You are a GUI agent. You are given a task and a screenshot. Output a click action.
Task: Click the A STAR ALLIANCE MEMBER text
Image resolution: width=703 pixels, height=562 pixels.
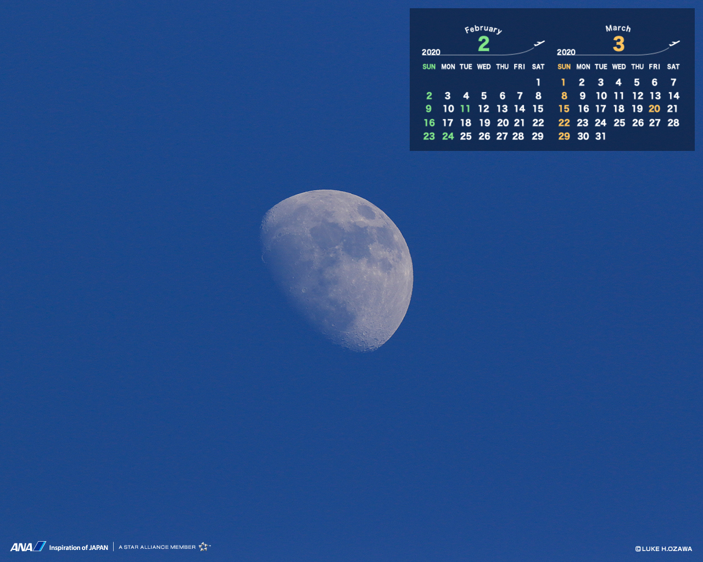pyautogui.click(x=157, y=547)
